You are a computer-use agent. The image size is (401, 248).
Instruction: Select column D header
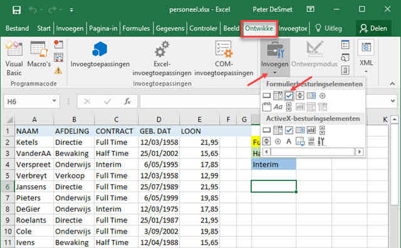[x=159, y=120]
